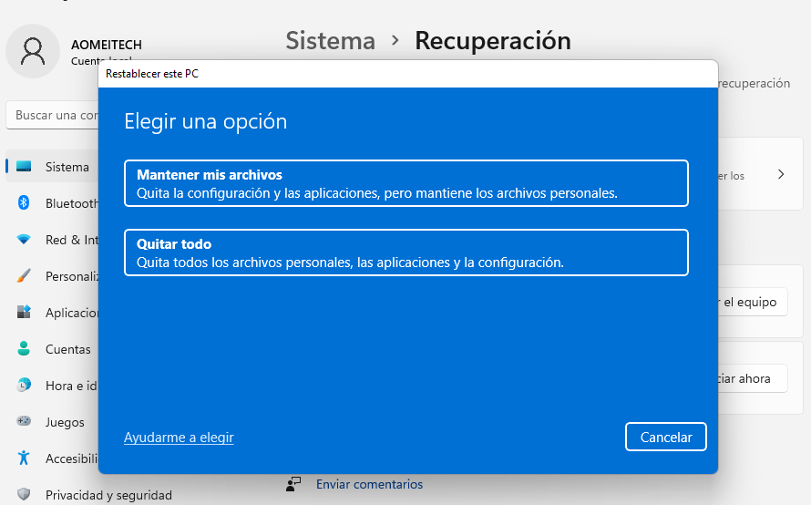Screen dimensions: 811x505
Task: Click the Accesibilidad figure icon
Action: coord(25,459)
